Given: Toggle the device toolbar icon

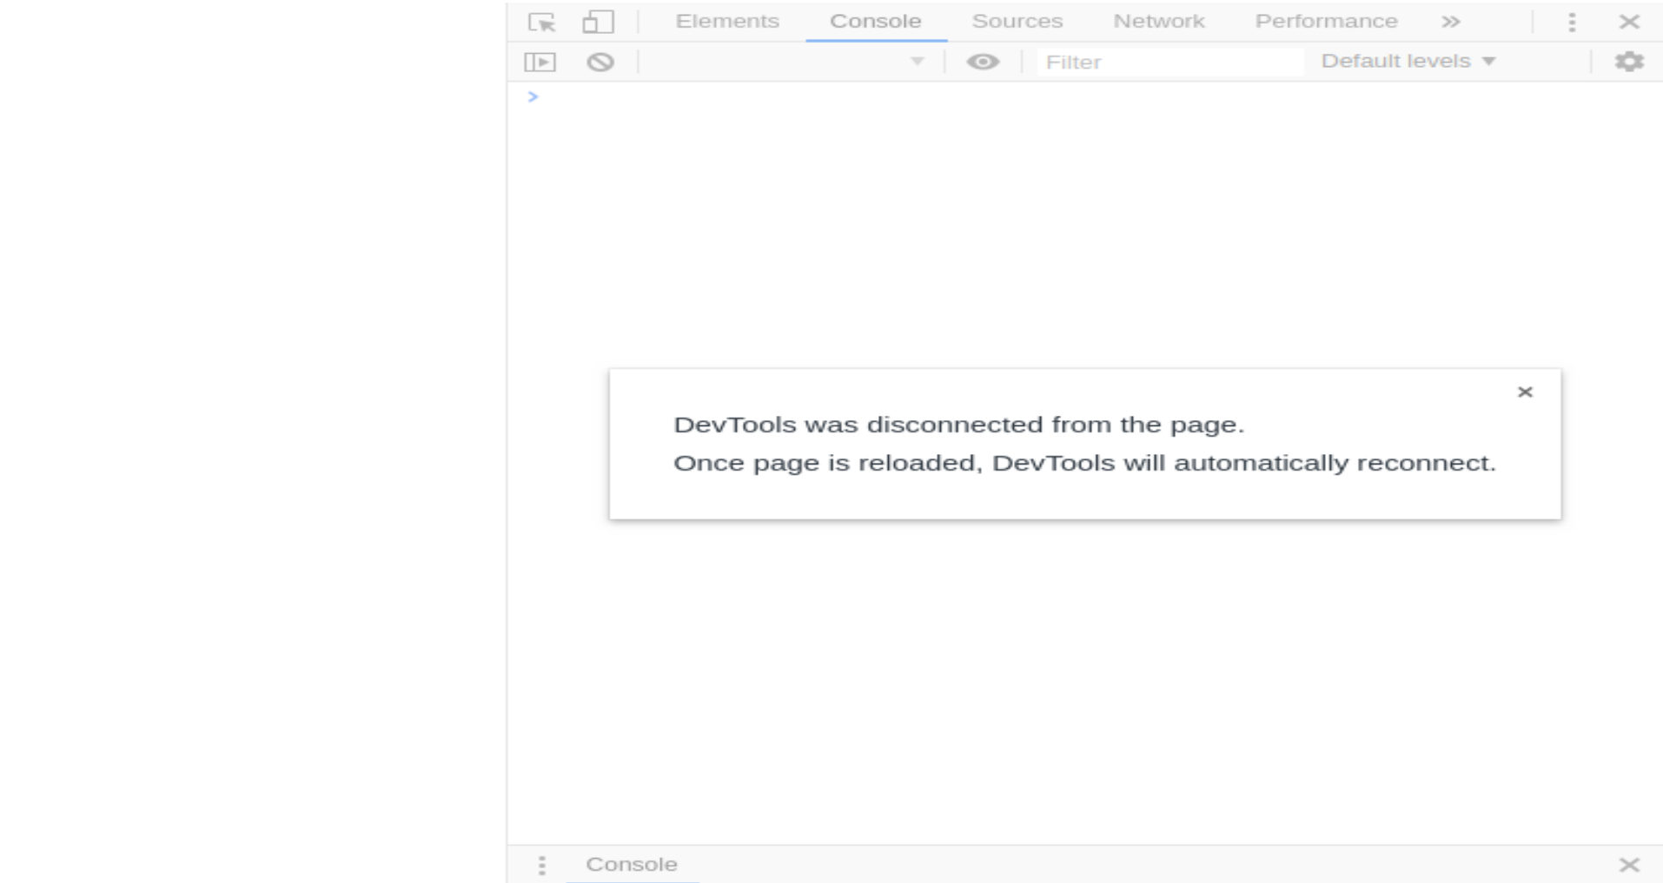Looking at the screenshot, I should click(598, 22).
